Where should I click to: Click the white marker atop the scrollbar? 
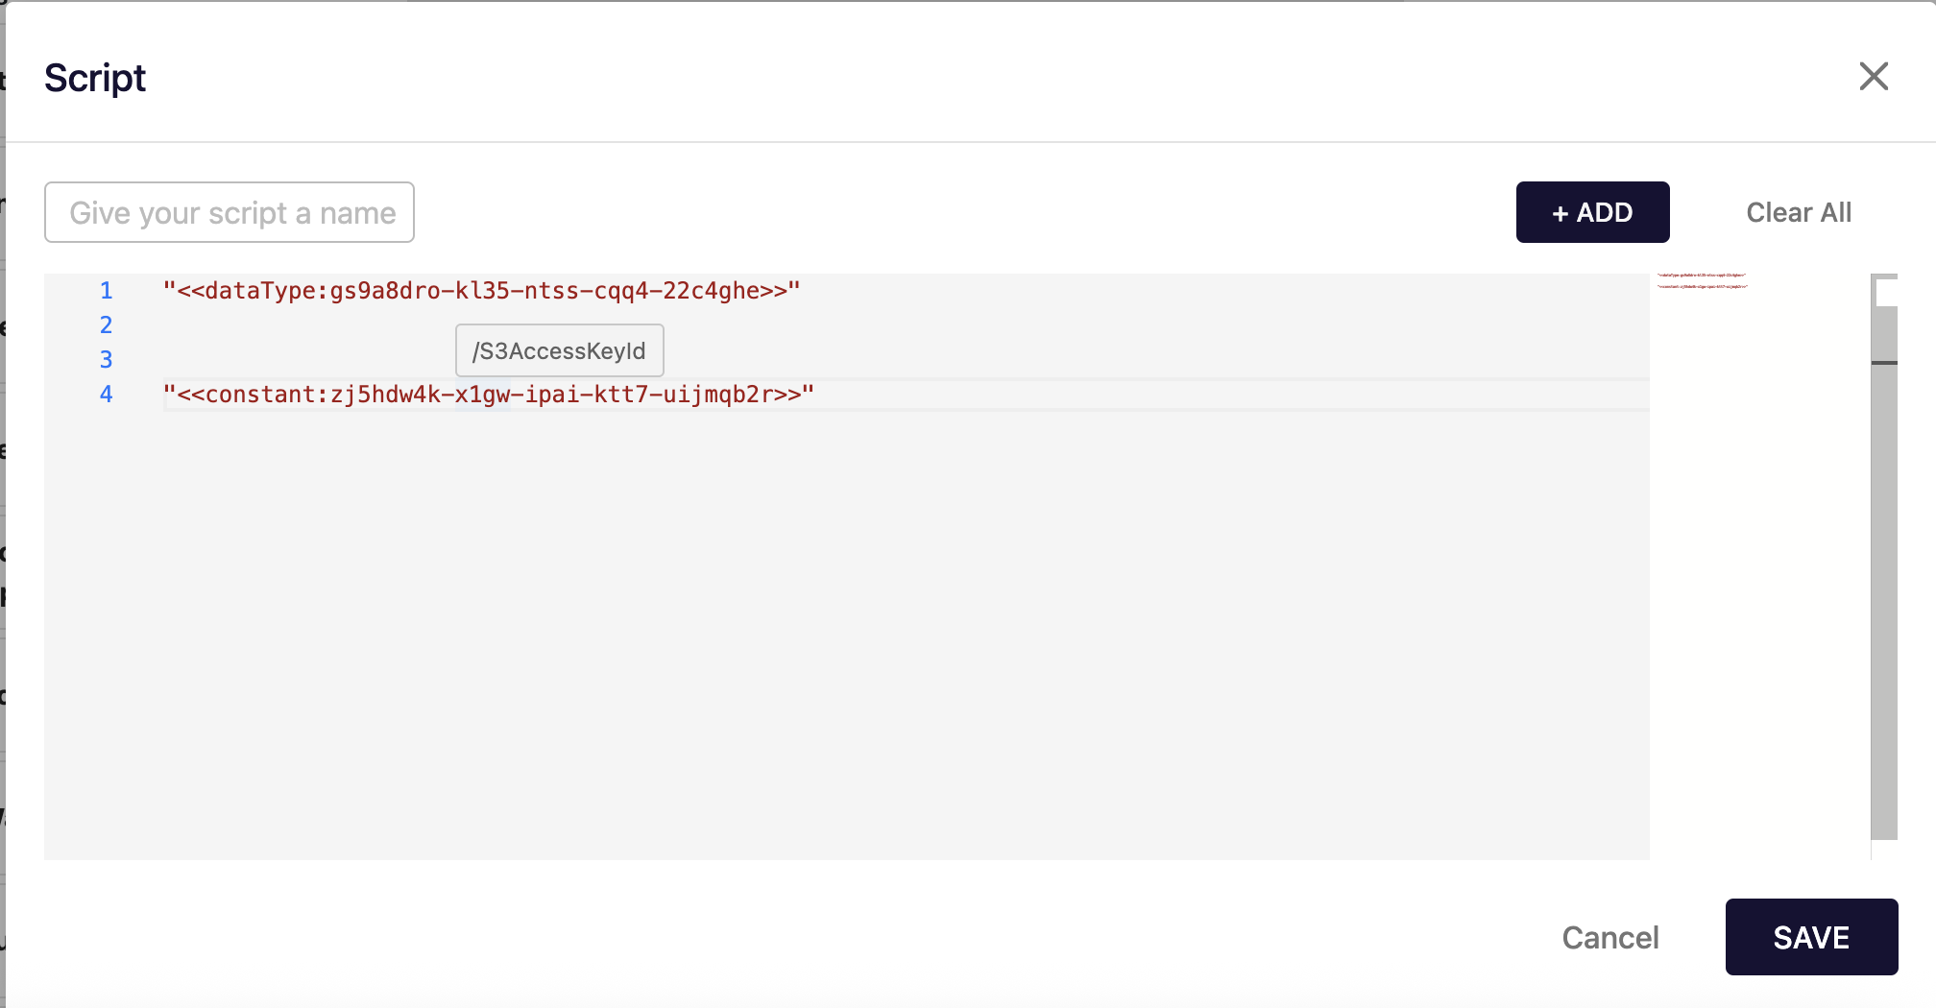[x=1886, y=292]
